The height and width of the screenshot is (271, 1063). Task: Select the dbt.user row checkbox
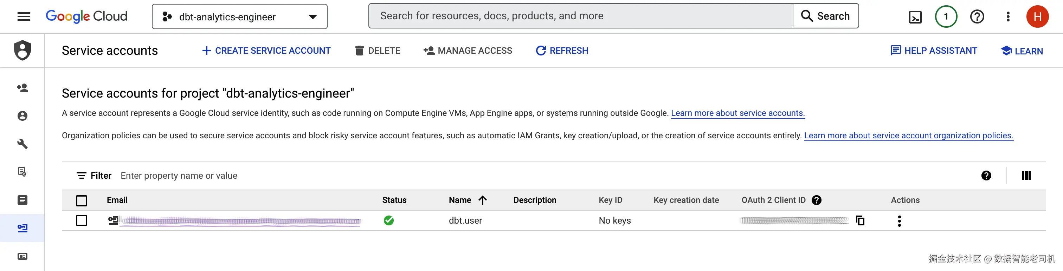coord(82,221)
